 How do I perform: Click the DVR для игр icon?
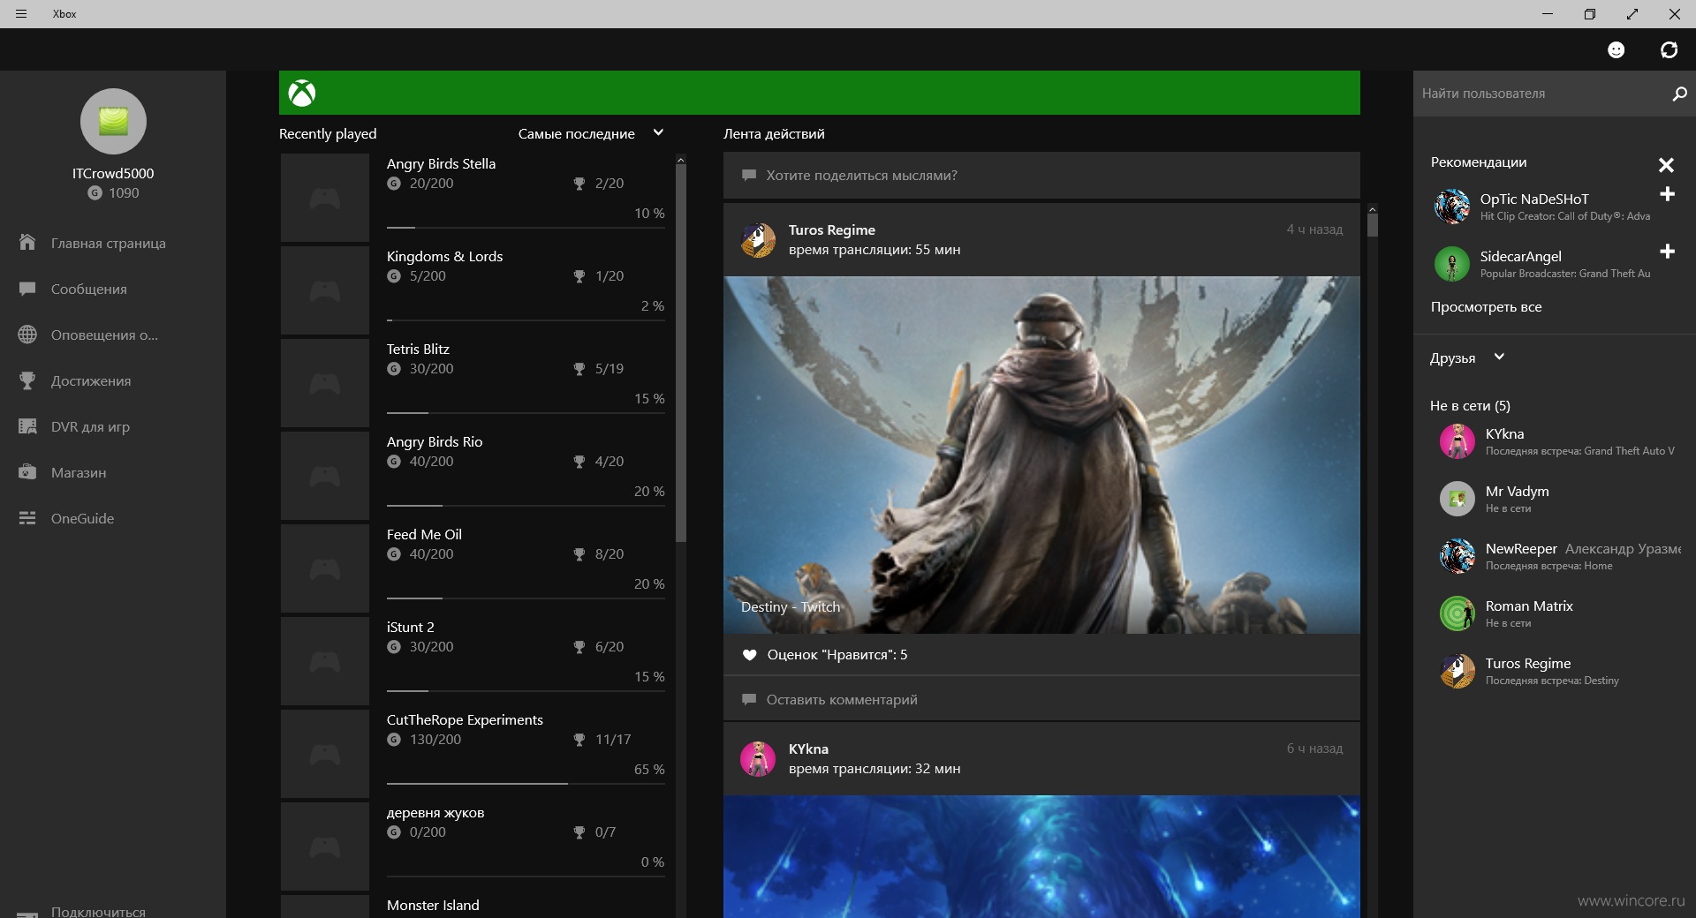pos(27,426)
